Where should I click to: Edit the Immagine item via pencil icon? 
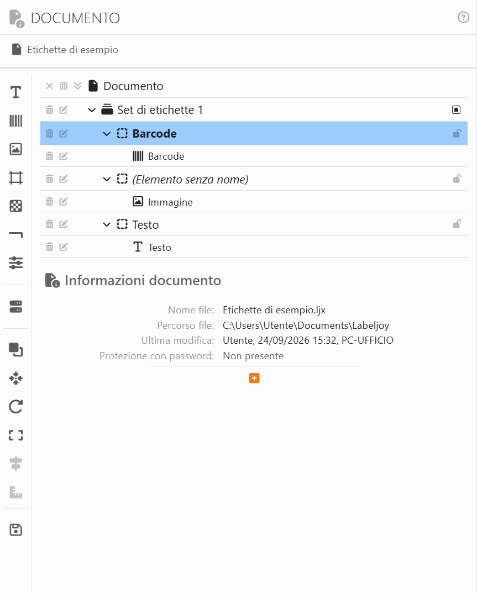point(64,202)
